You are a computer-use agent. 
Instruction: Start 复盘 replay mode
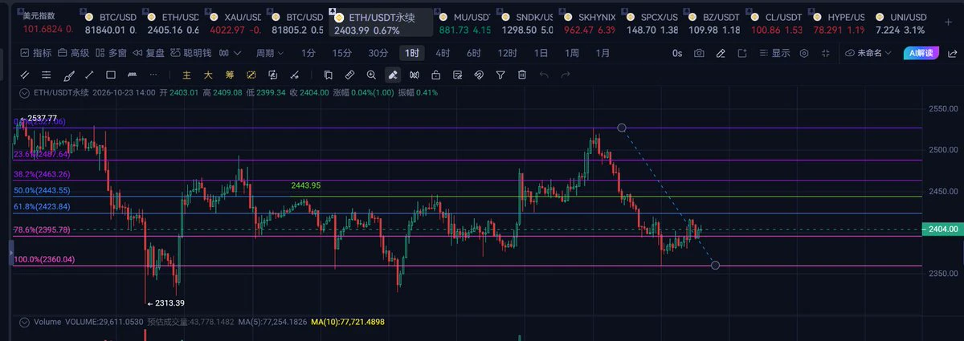tap(149, 53)
